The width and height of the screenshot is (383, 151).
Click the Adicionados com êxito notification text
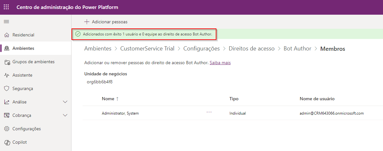[x=147, y=34]
